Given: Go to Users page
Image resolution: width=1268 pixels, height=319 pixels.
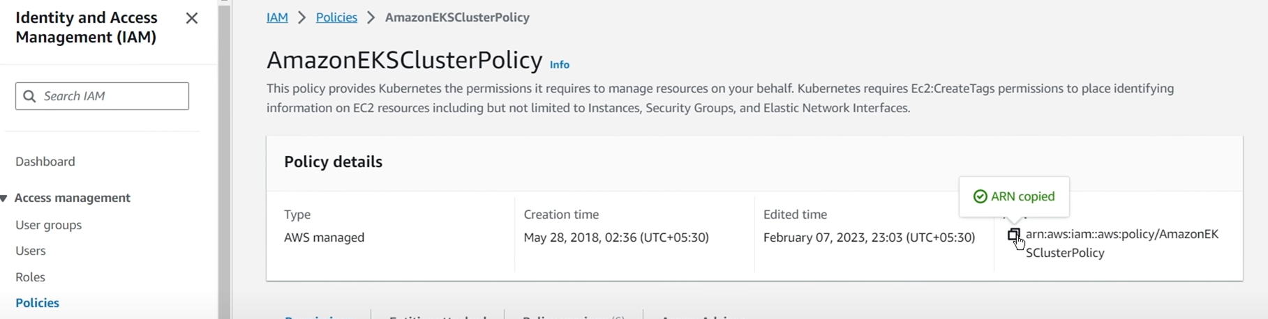Looking at the screenshot, I should (31, 251).
